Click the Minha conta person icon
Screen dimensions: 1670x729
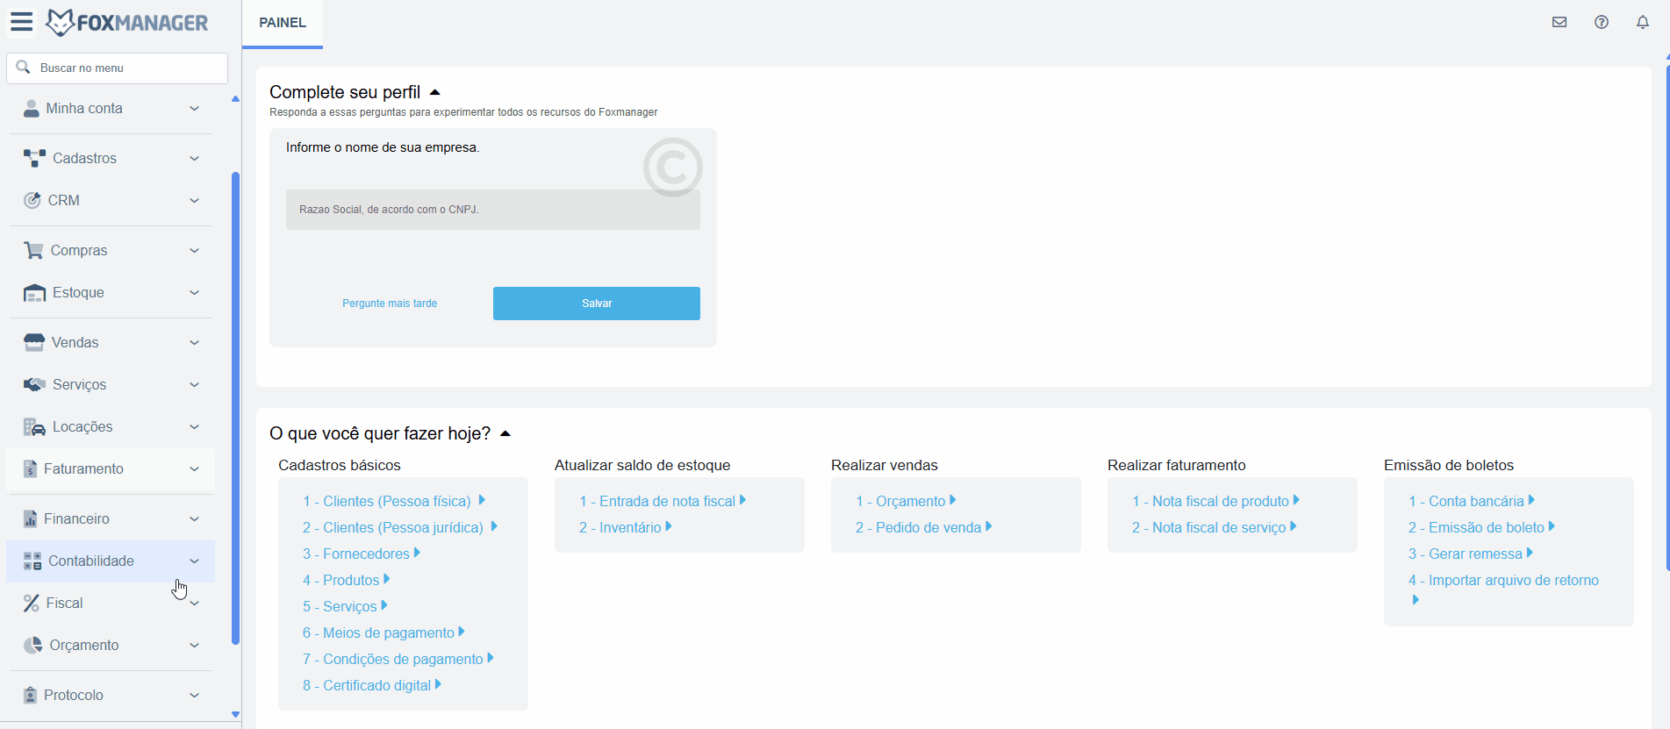(x=32, y=108)
